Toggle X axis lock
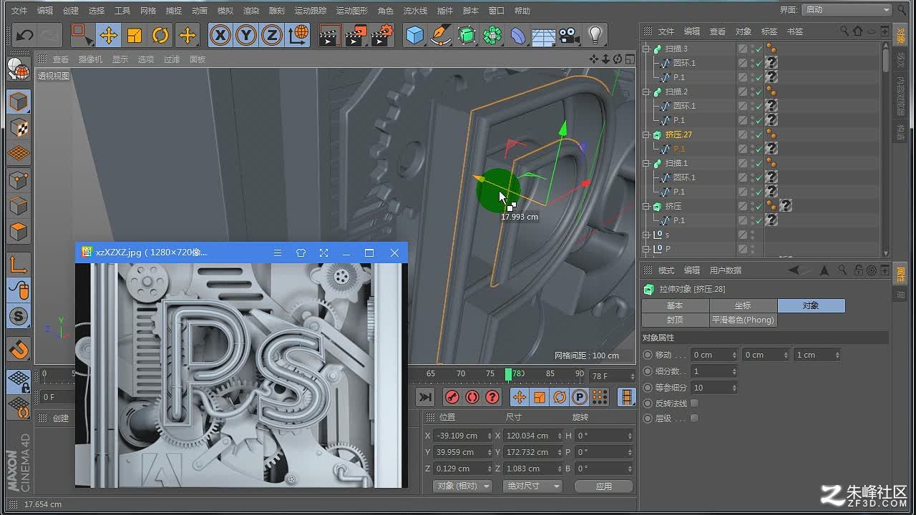This screenshot has width=916, height=515. click(220, 35)
